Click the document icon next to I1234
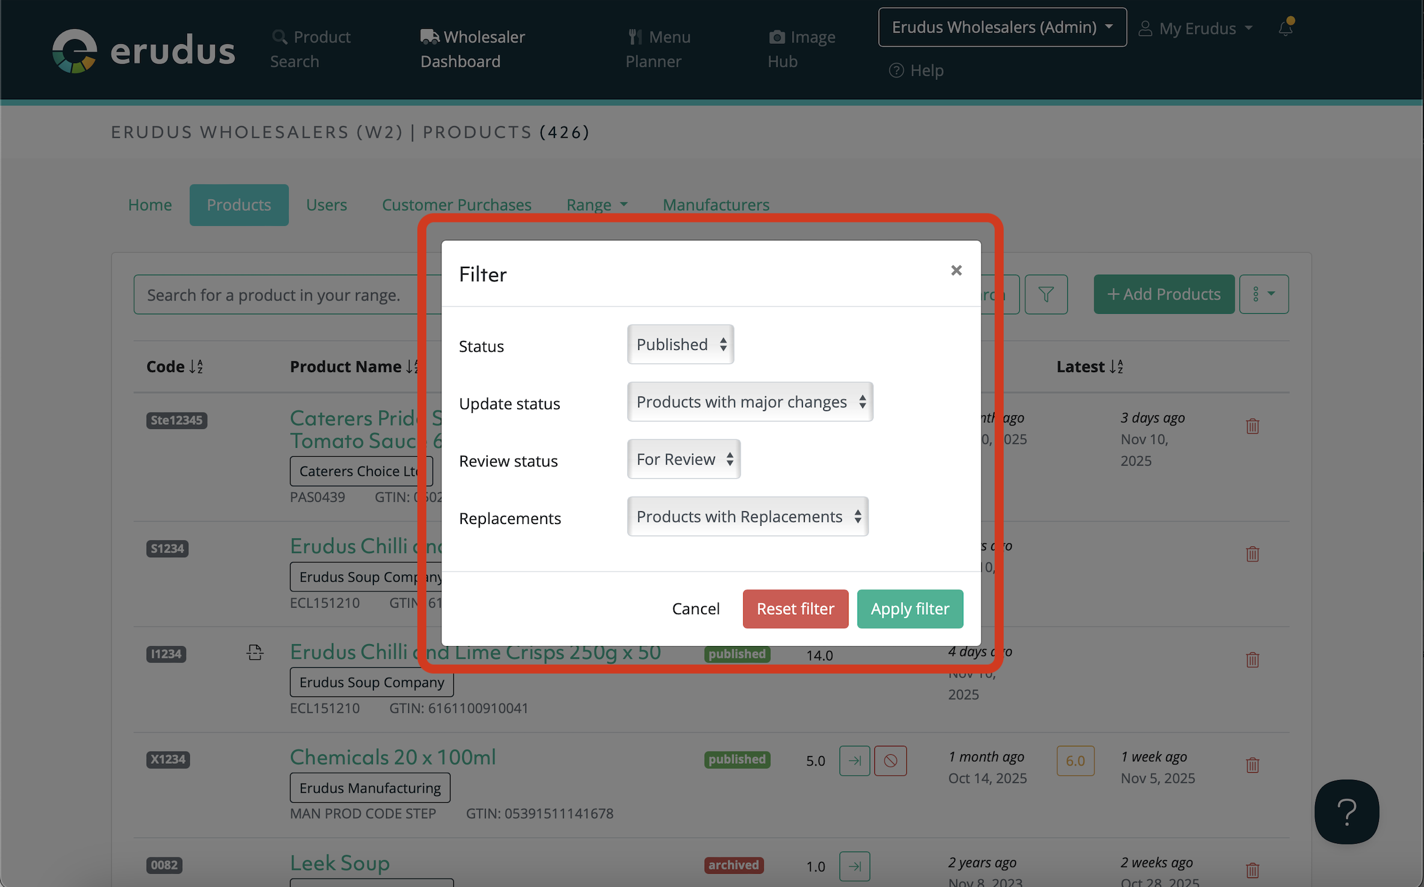 click(x=254, y=653)
